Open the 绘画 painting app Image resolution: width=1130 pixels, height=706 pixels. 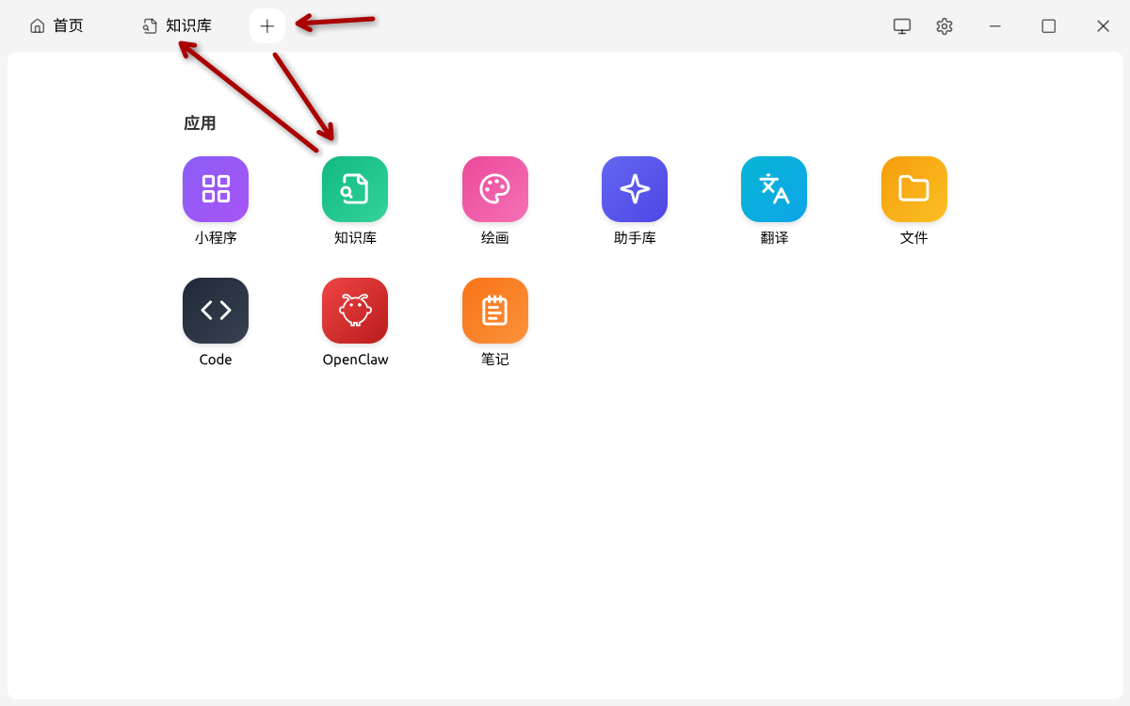494,188
